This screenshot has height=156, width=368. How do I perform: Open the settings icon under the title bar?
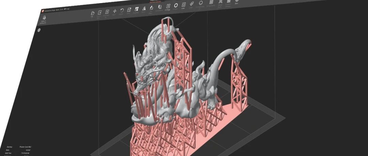[44, 18]
